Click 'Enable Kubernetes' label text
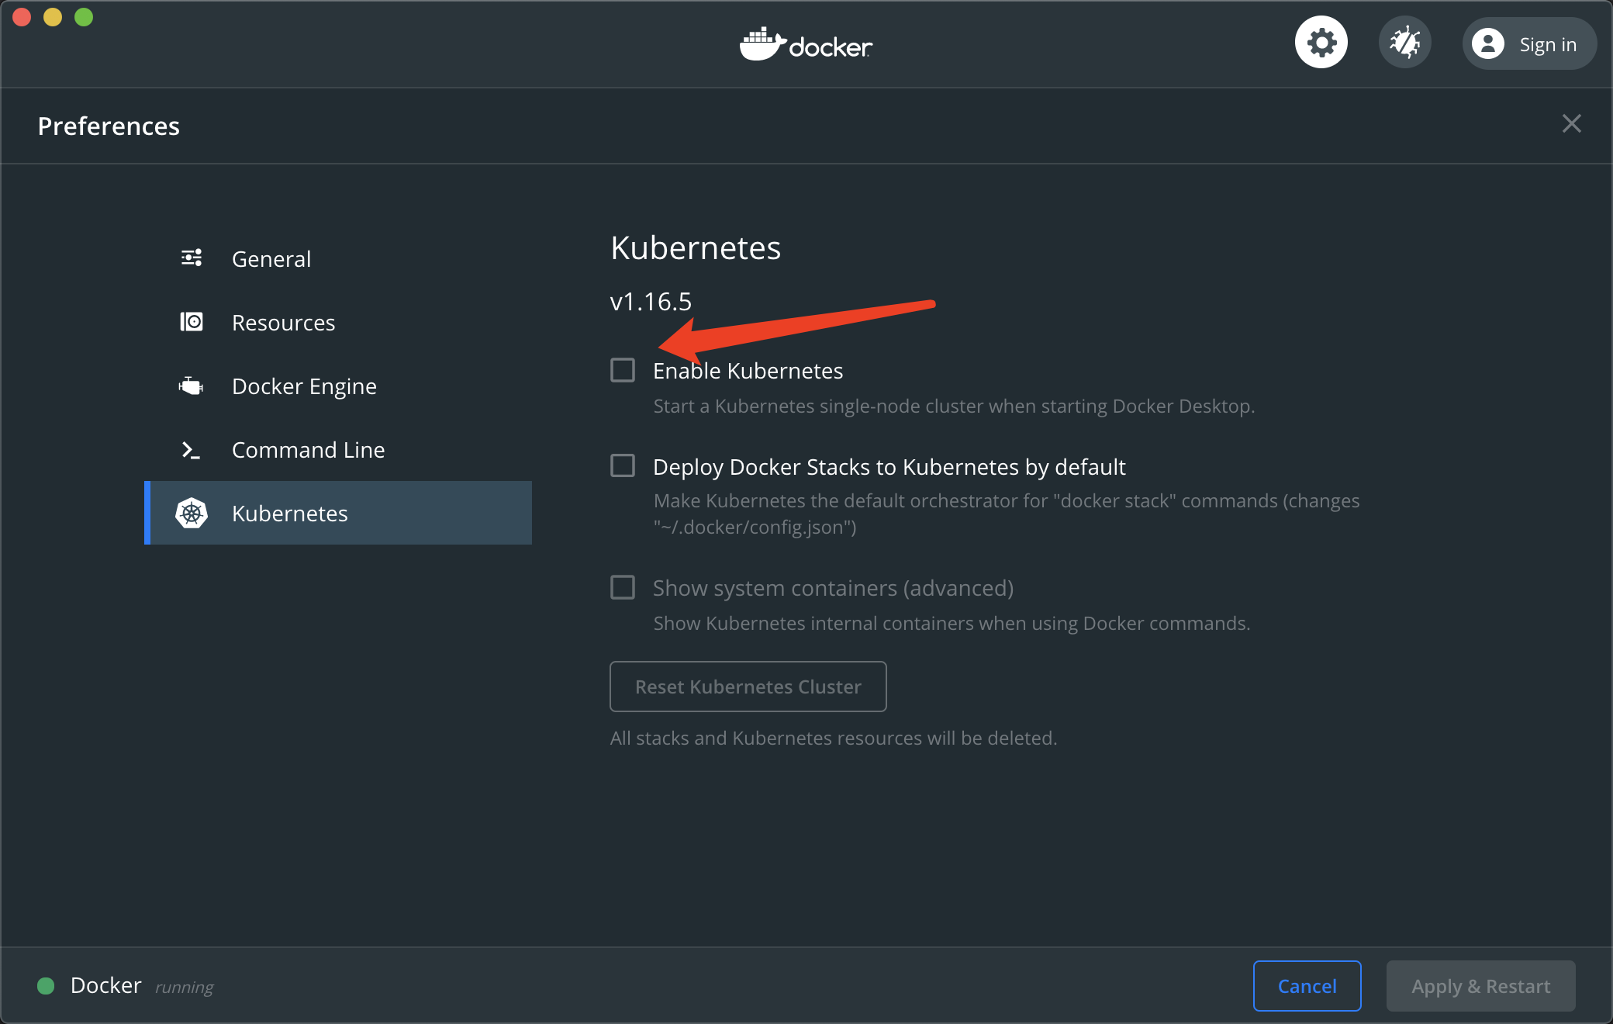 click(x=748, y=371)
